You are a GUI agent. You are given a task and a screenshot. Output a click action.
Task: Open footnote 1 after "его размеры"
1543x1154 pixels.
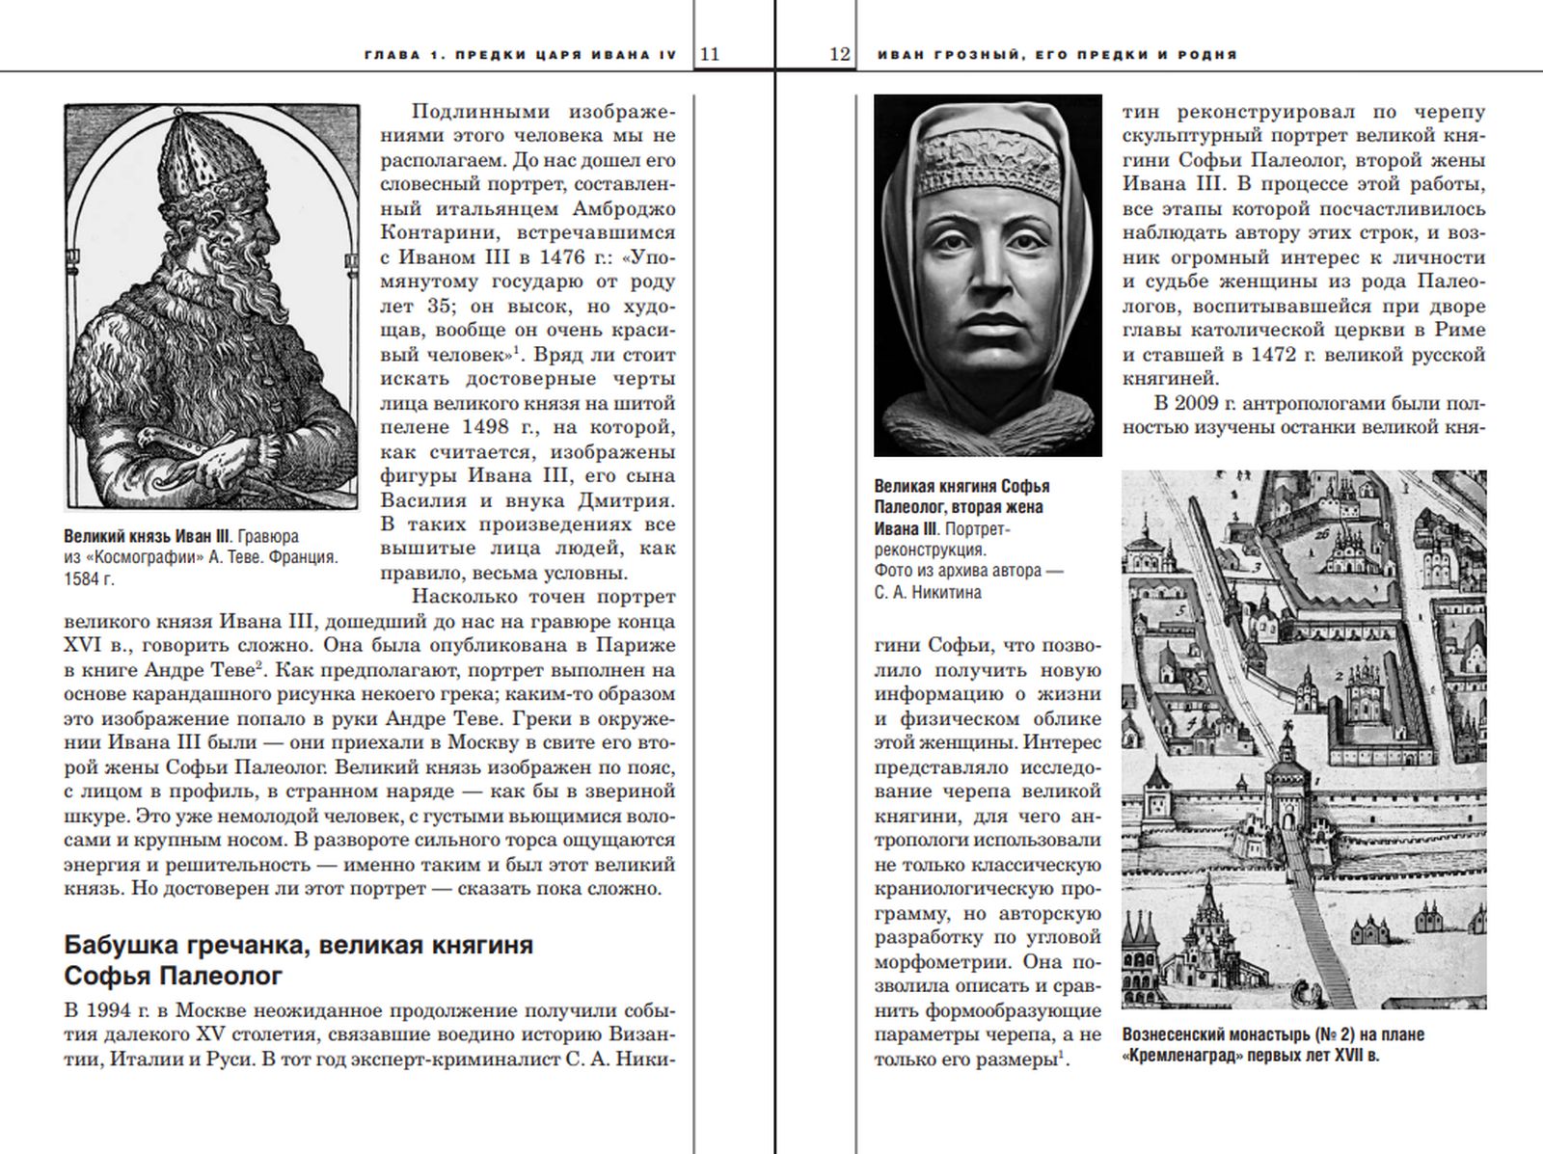pos(1062,1055)
